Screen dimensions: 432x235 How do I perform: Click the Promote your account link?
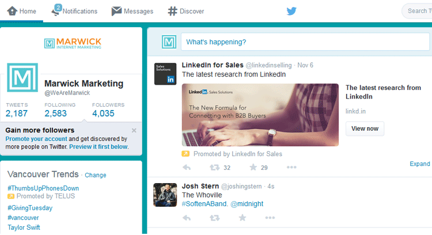[36, 139]
